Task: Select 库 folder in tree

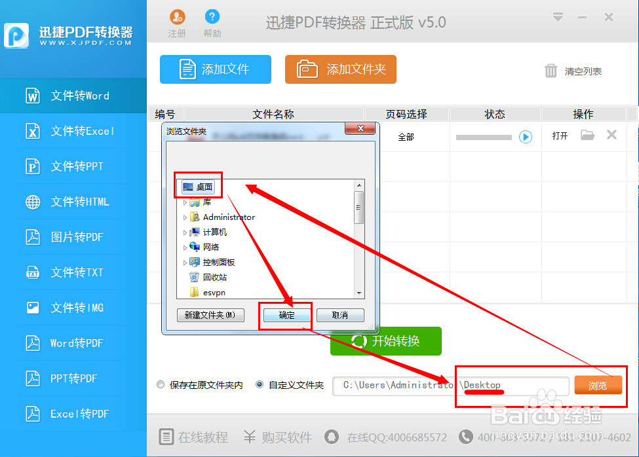Action: (201, 202)
